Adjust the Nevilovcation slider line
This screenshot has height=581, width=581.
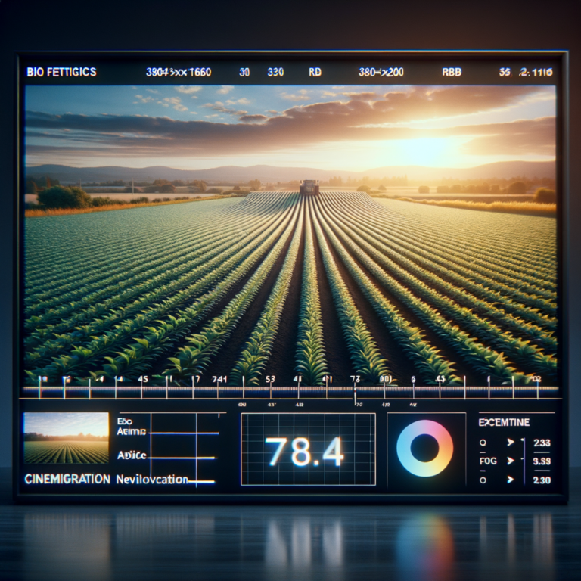(201, 482)
